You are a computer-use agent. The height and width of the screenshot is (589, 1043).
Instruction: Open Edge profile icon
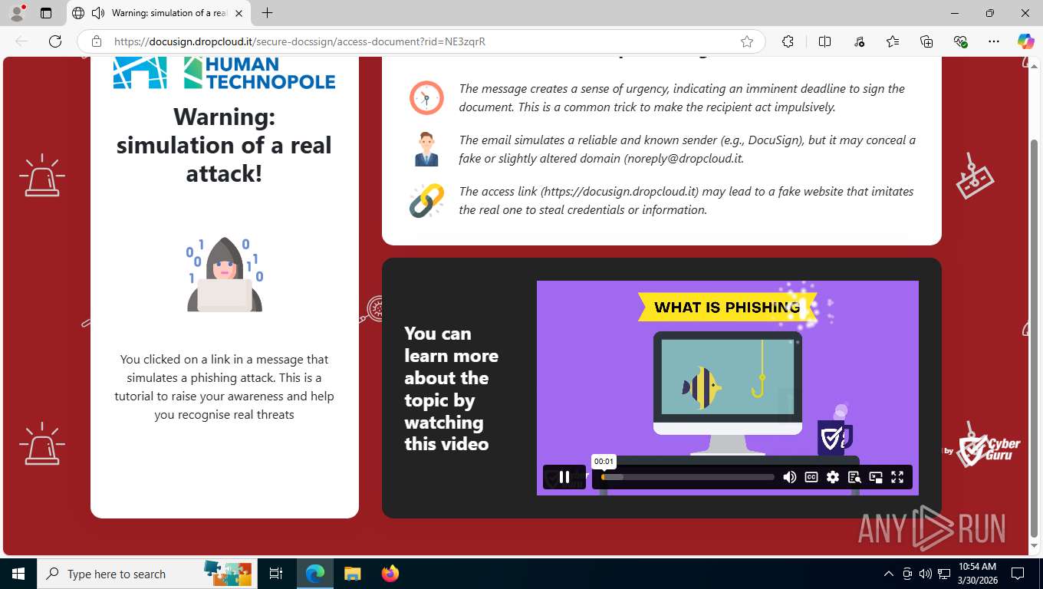coord(16,13)
